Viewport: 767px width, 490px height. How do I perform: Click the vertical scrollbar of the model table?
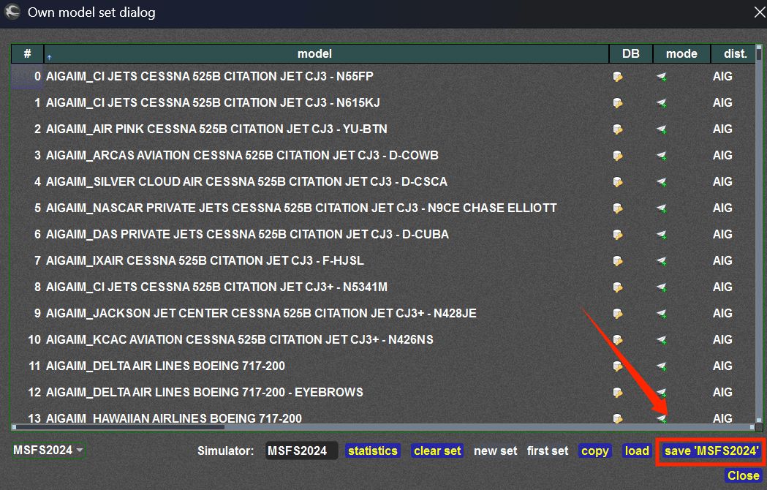(x=759, y=234)
